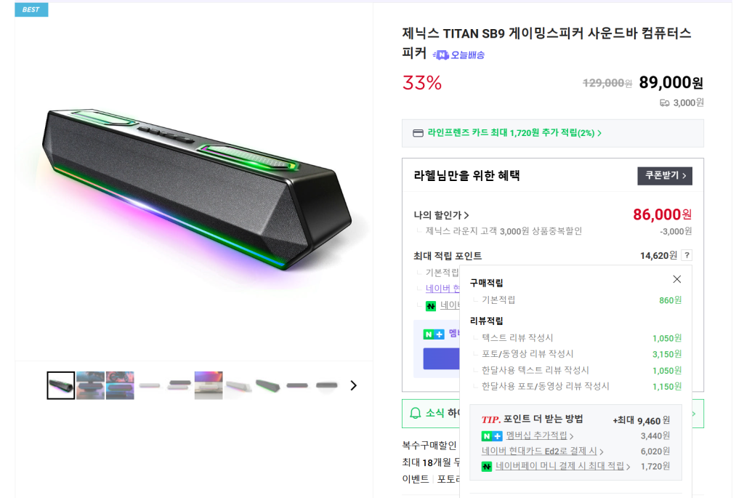Image resolution: width=744 pixels, height=498 pixels.
Task: Click the Naver Pay icon in TIP box
Action: point(486,466)
